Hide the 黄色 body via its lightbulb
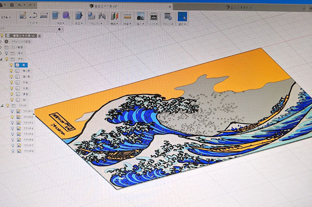This screenshot has width=312, height=207. click(x=12, y=94)
